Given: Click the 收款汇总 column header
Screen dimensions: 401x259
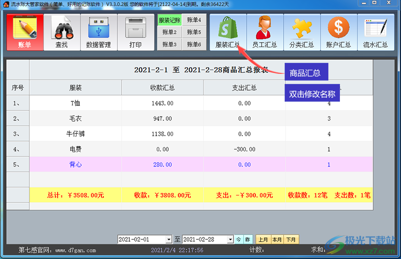Looking at the screenshot, I should 163,88.
